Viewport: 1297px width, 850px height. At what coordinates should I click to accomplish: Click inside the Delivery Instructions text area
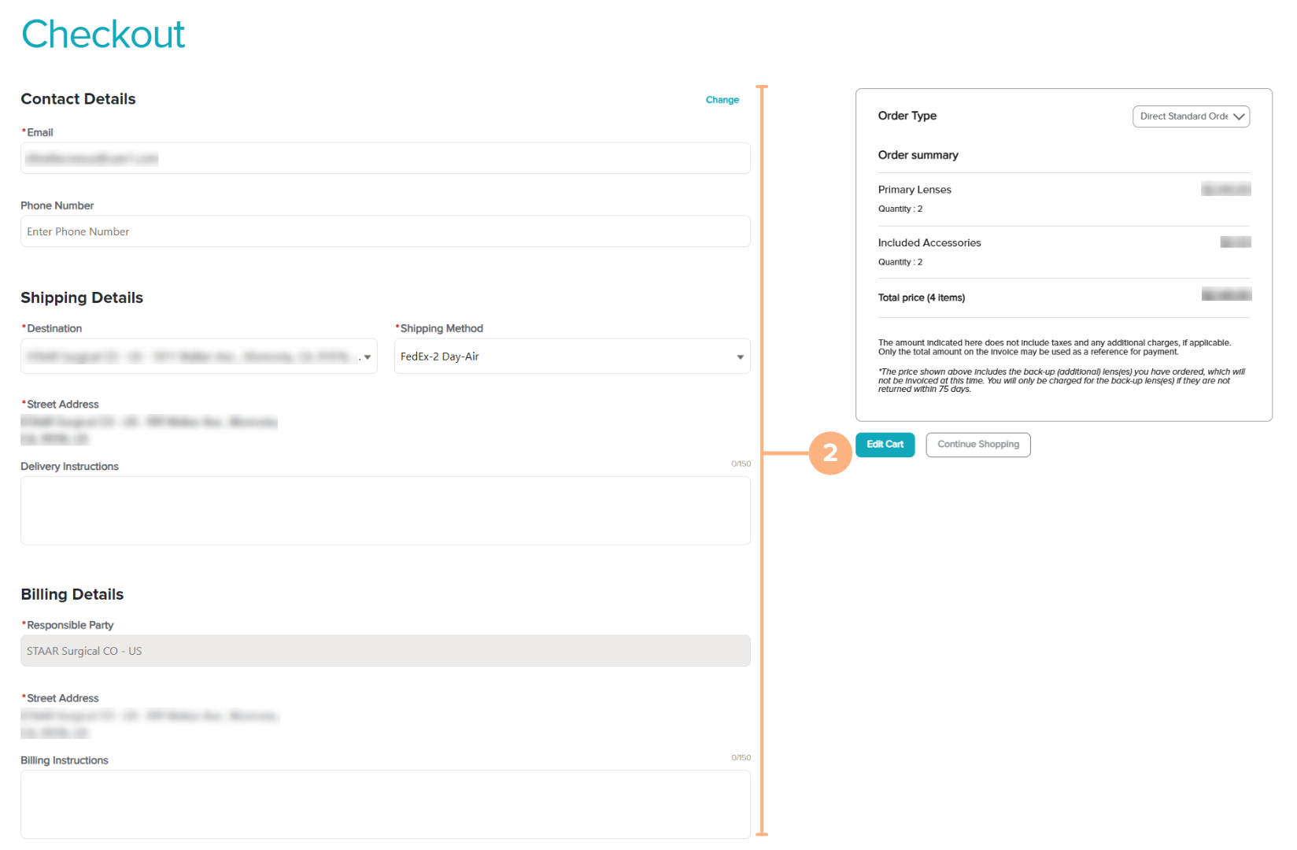point(385,510)
